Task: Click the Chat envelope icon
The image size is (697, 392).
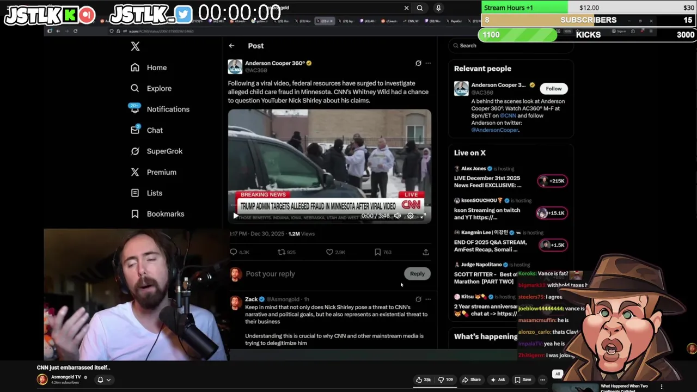Action: coord(135,130)
